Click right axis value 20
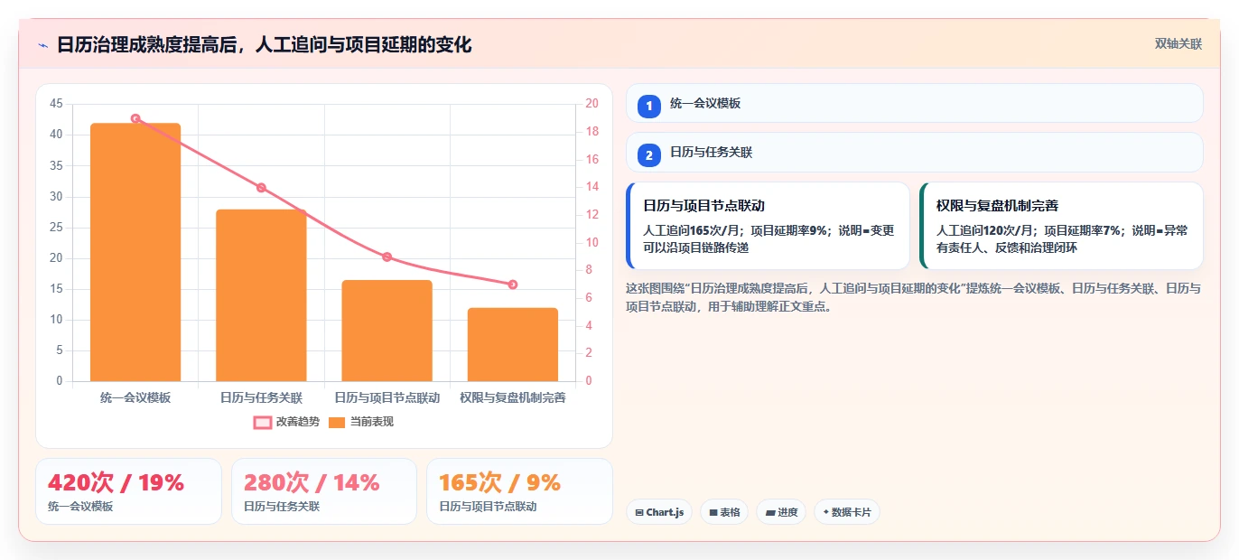Screen dimensions: 1239x560 [x=592, y=104]
